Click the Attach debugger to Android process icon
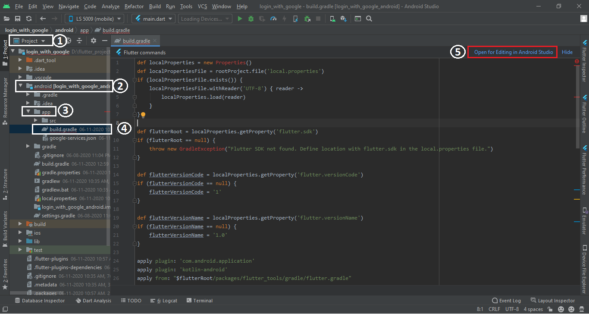Image resolution: width=589 pixels, height=314 pixels. pyautogui.click(x=307, y=19)
